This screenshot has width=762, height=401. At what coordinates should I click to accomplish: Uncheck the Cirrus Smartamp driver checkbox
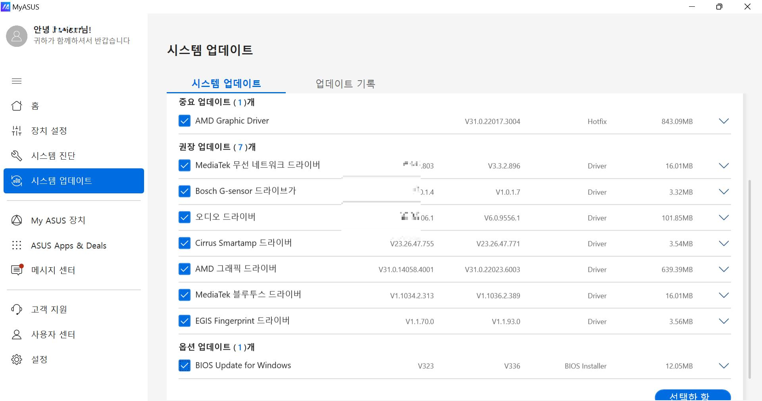click(185, 243)
